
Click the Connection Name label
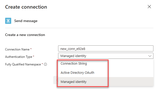coord(17,49)
